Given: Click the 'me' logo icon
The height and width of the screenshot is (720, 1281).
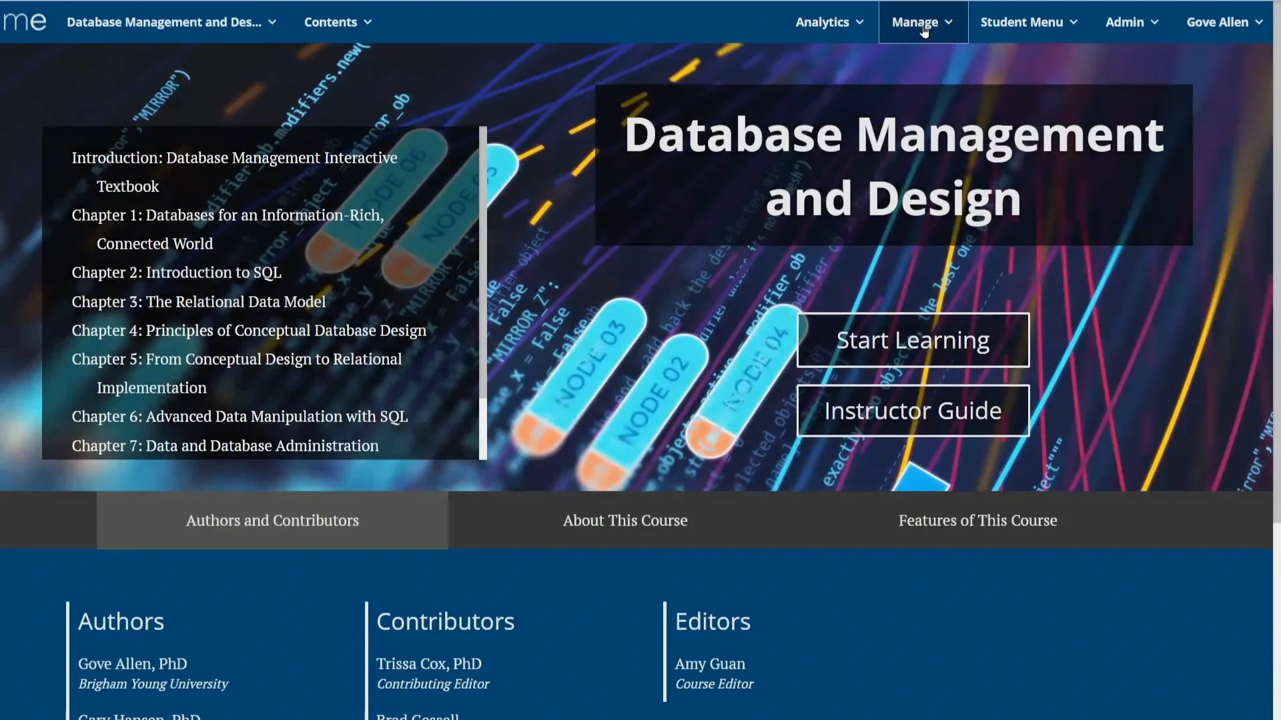Looking at the screenshot, I should click(25, 22).
